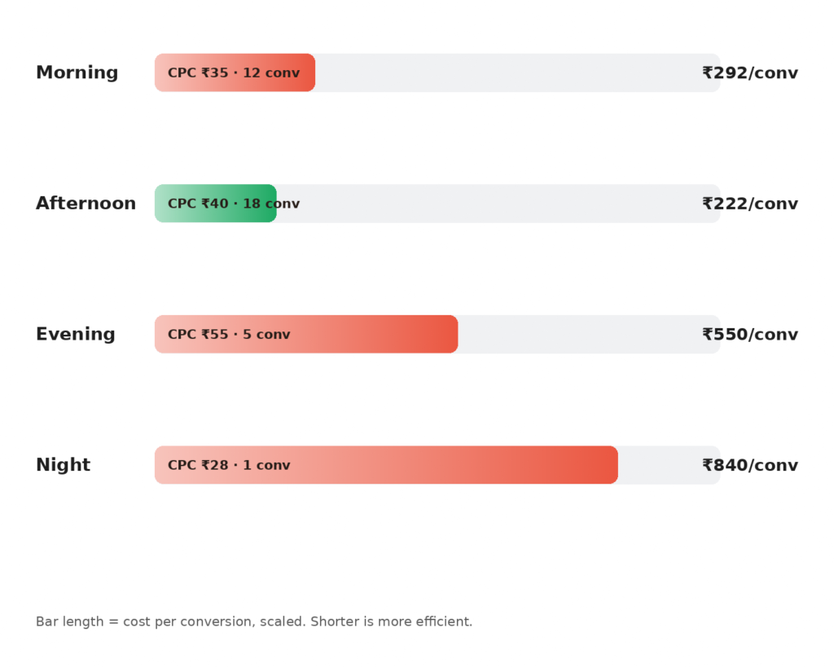The image size is (834, 667).
Task: Select the Afternoon row label
Action: [x=86, y=203]
